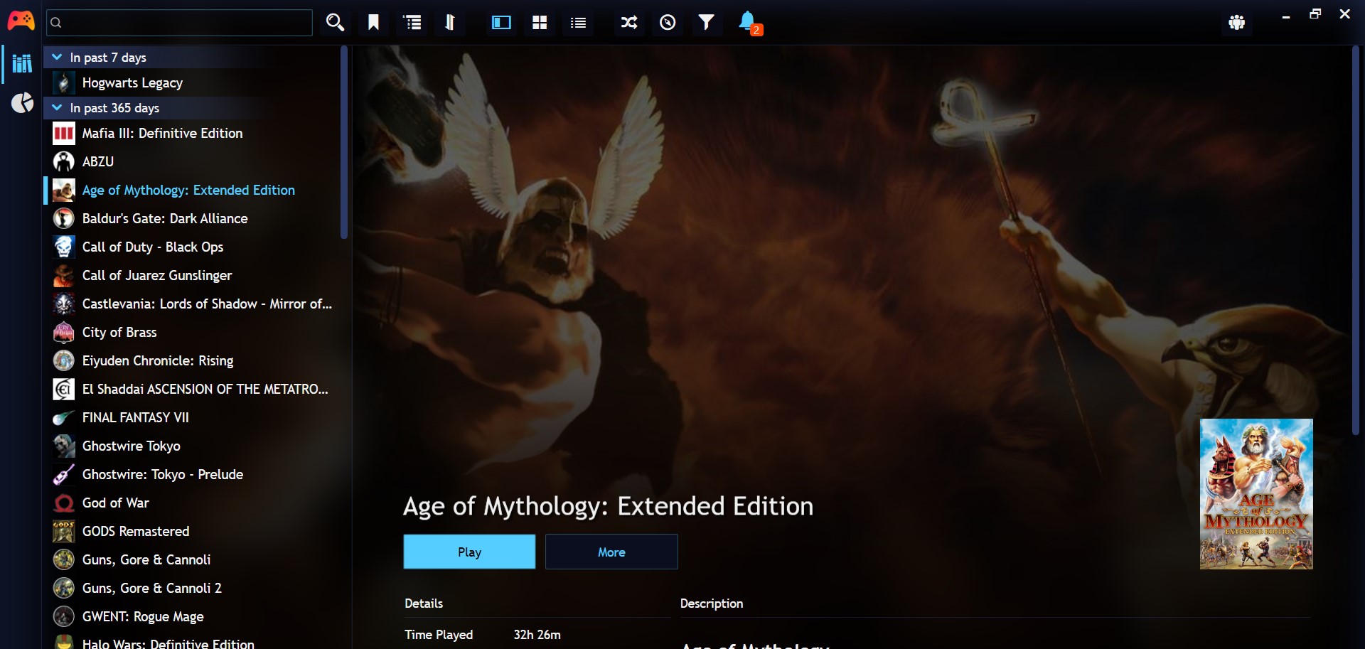Click the "Time Played" label
Image resolution: width=1365 pixels, height=649 pixels.
point(439,635)
